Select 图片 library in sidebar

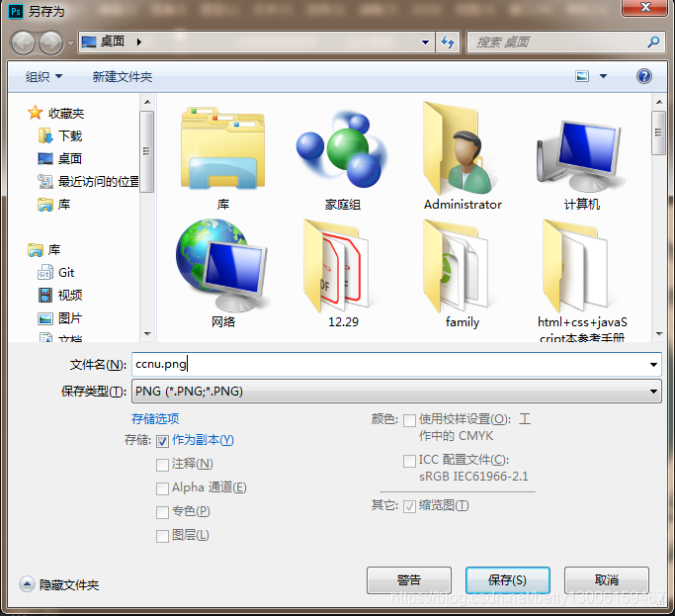coord(60,318)
